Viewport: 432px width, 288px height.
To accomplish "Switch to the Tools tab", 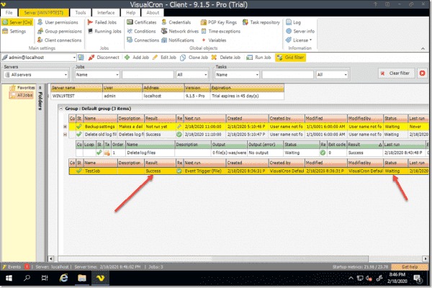I will tap(81, 13).
